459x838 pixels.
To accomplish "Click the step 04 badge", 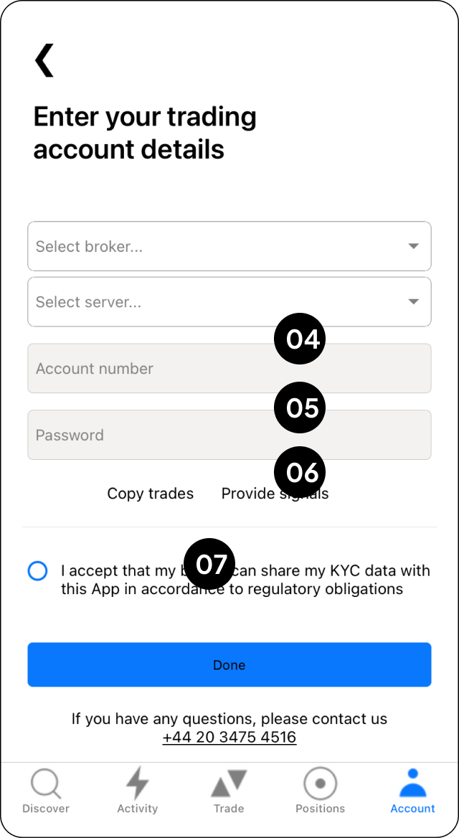I will (301, 339).
